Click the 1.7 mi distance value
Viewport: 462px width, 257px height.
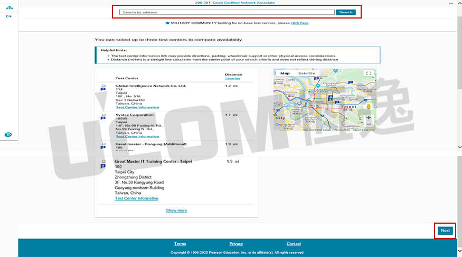[x=231, y=115]
